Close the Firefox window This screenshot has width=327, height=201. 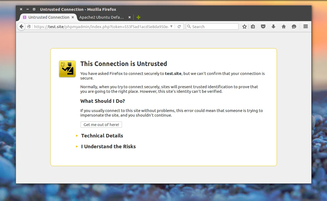21,9
